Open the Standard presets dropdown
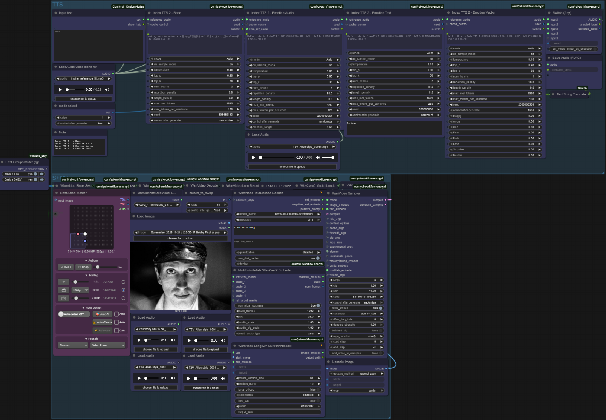This screenshot has height=420, width=606. [73, 345]
